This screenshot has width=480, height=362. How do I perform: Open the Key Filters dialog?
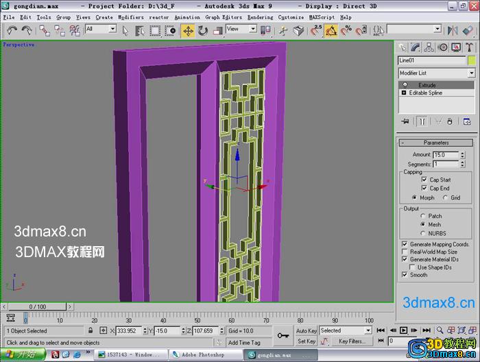coord(352,341)
